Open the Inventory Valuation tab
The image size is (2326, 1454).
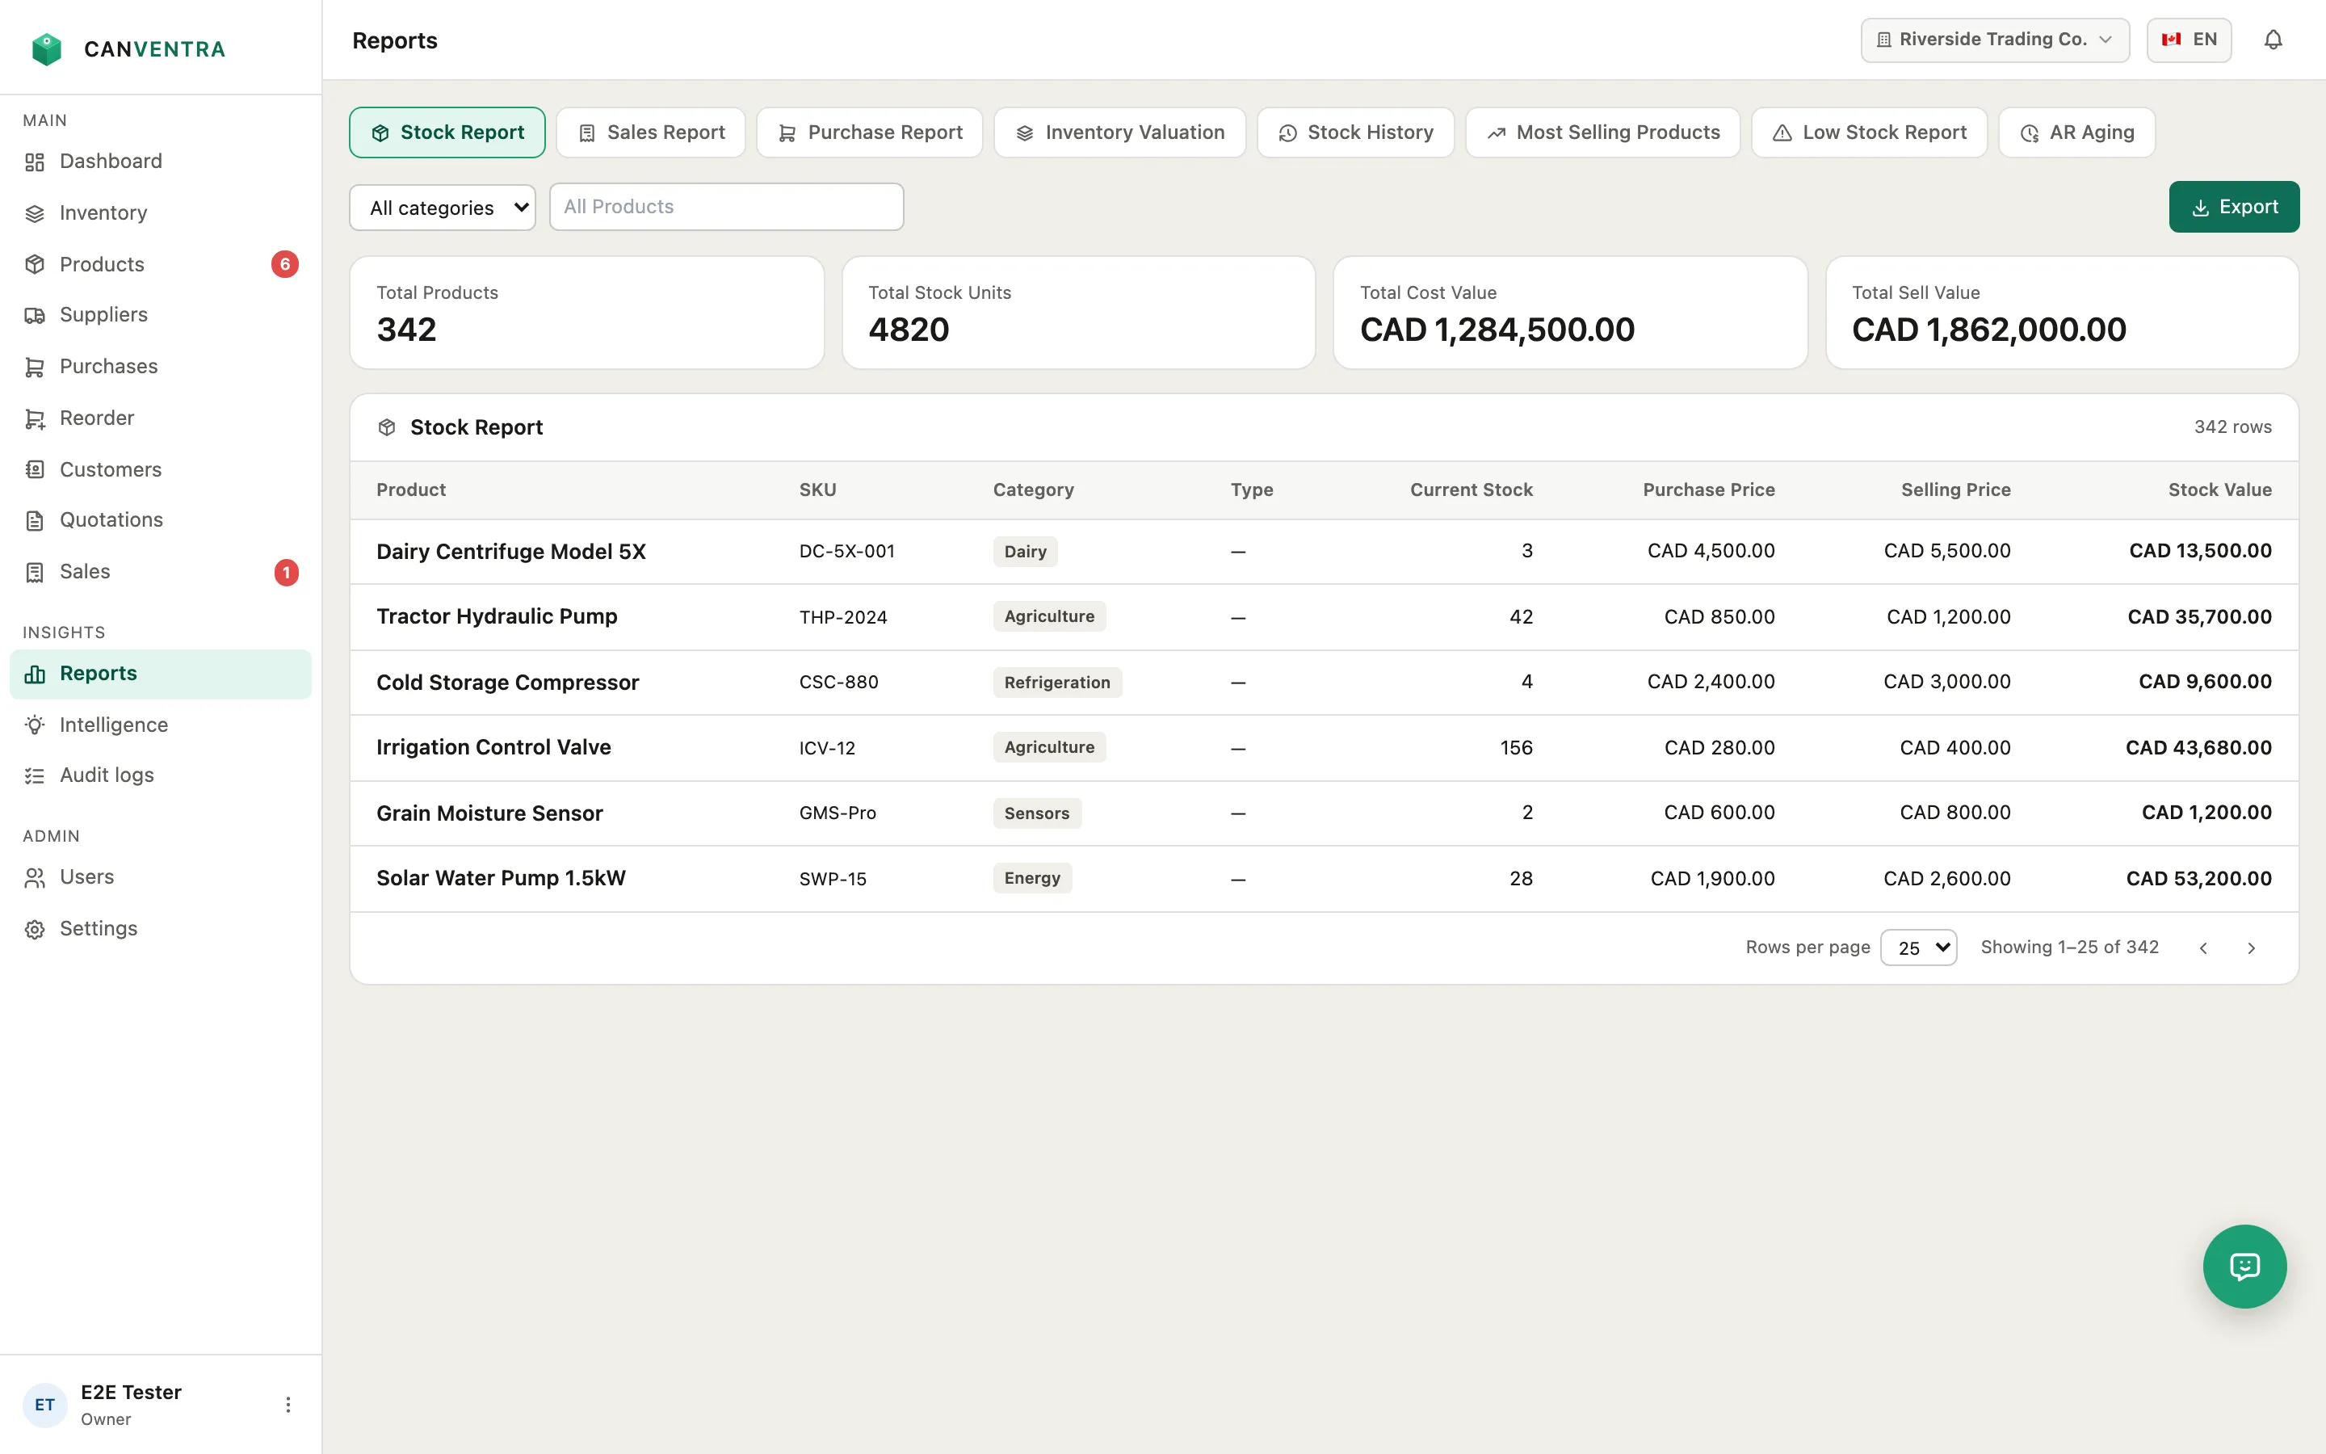[x=1119, y=132]
